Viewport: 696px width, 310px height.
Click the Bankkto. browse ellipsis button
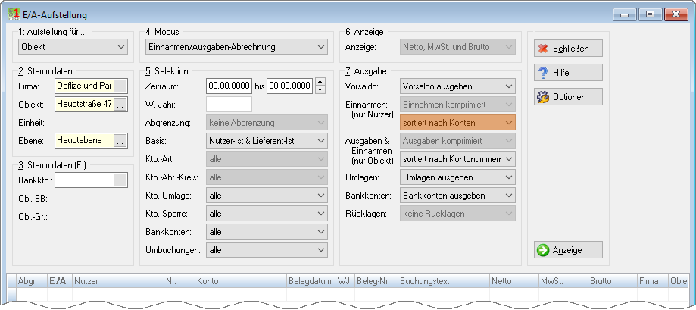[120, 180]
